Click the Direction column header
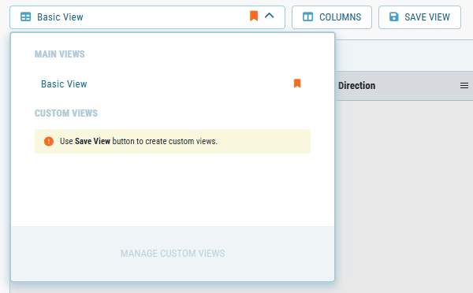This screenshot has height=293, width=473. pos(356,86)
